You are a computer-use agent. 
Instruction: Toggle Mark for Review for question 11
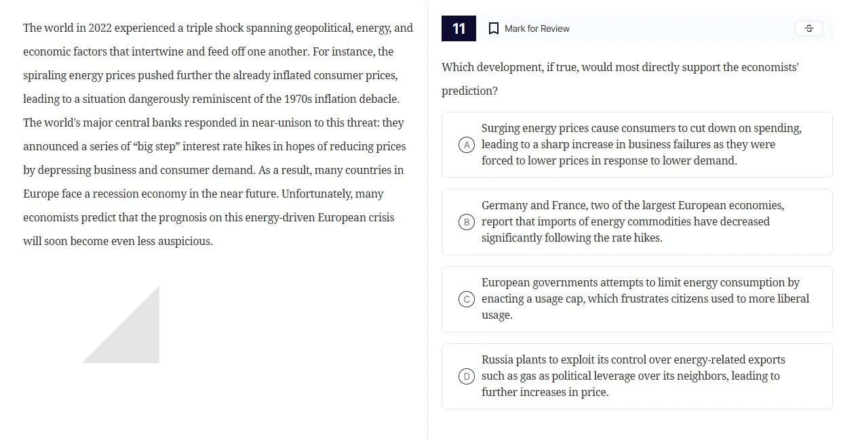tap(528, 28)
